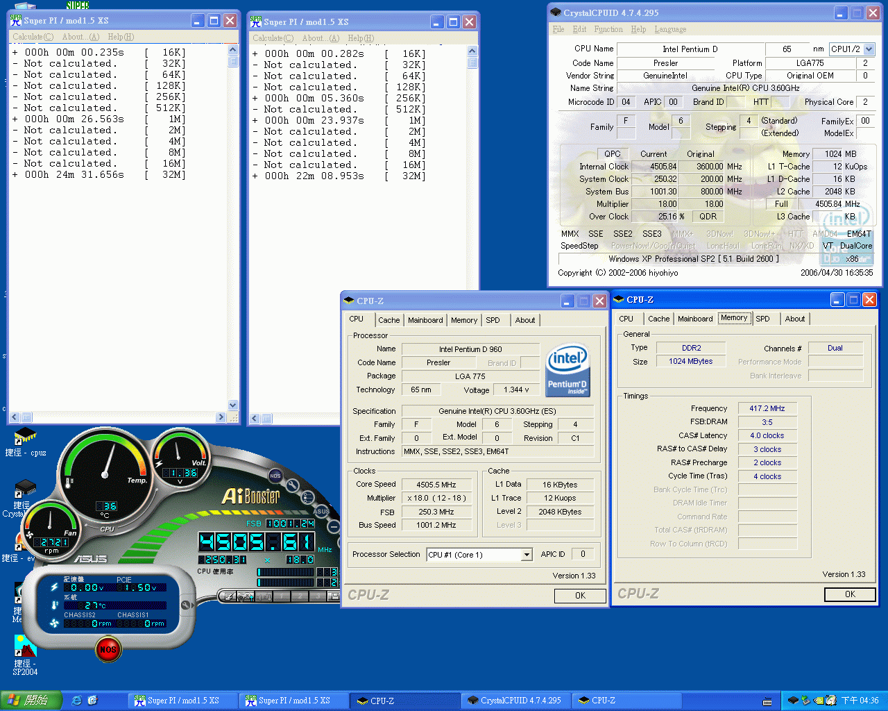Click the first system tray chip icon
888x711 pixels.
point(793,701)
